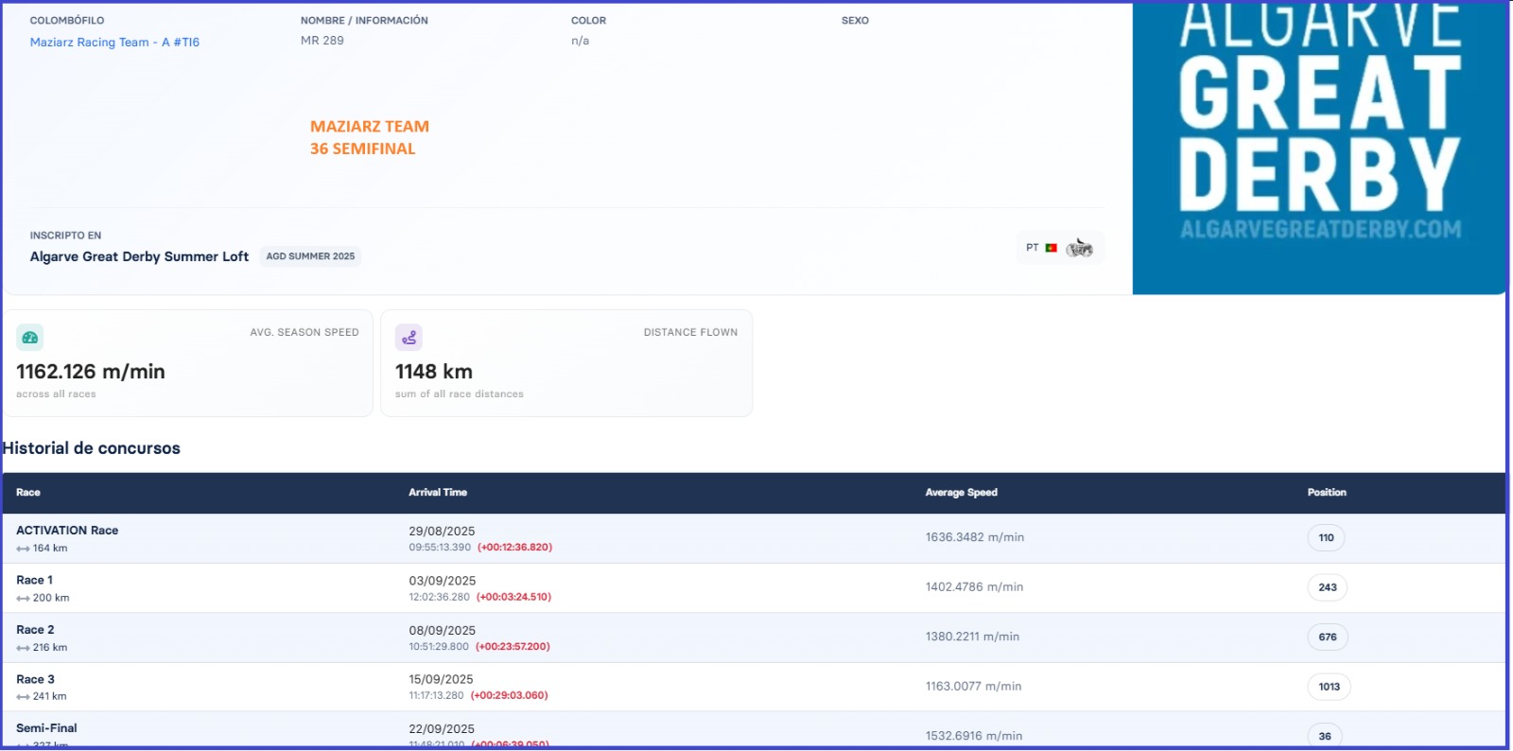The image size is (1513, 751).
Task: Select the AGD SUMMER 2025 badge
Action: (310, 256)
